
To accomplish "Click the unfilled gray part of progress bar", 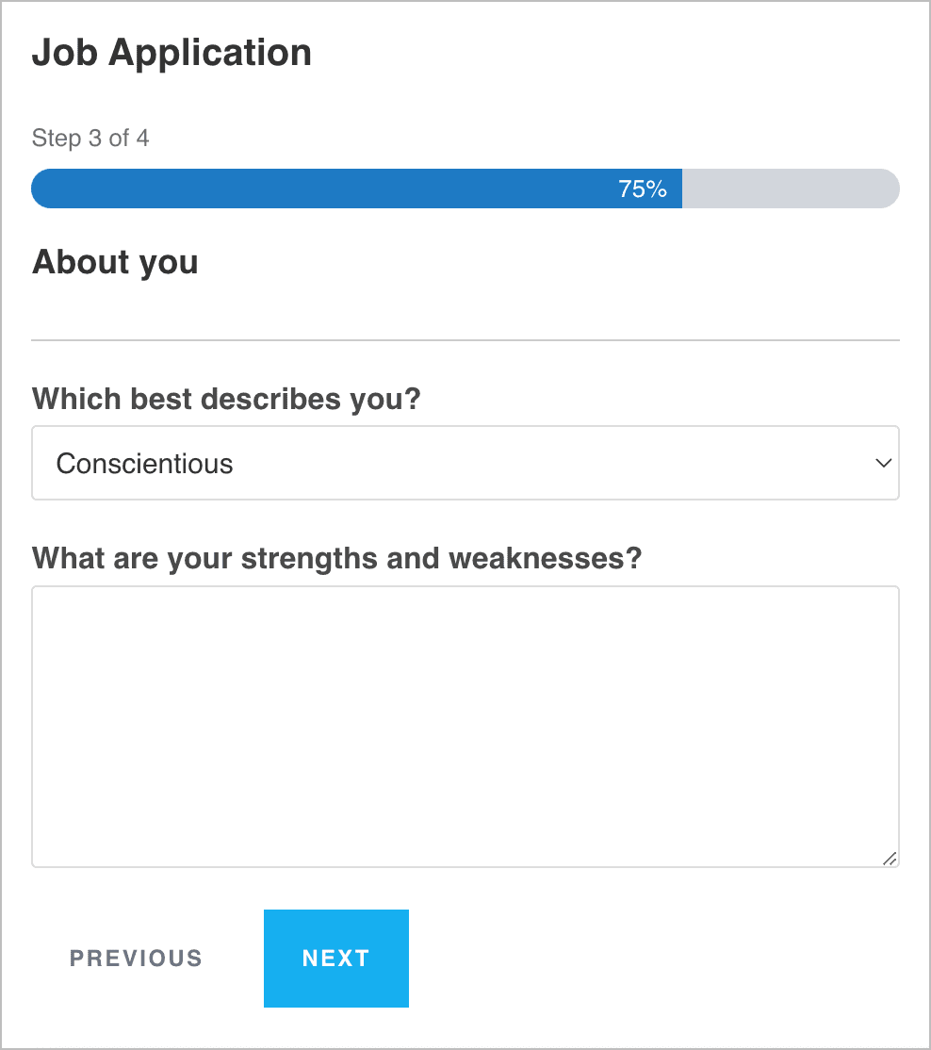I will pos(792,189).
